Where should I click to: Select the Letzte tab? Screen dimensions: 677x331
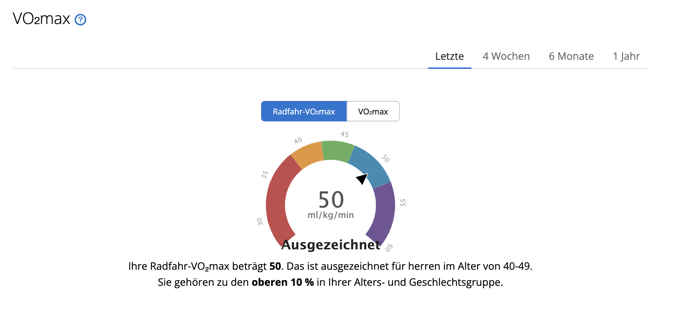pyautogui.click(x=449, y=57)
